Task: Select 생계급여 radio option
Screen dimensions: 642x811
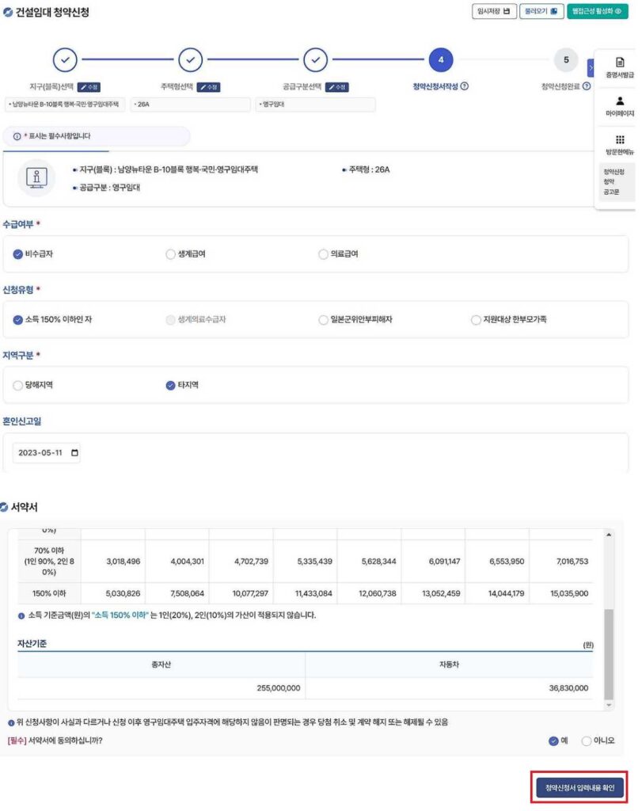Action: pyautogui.click(x=171, y=254)
